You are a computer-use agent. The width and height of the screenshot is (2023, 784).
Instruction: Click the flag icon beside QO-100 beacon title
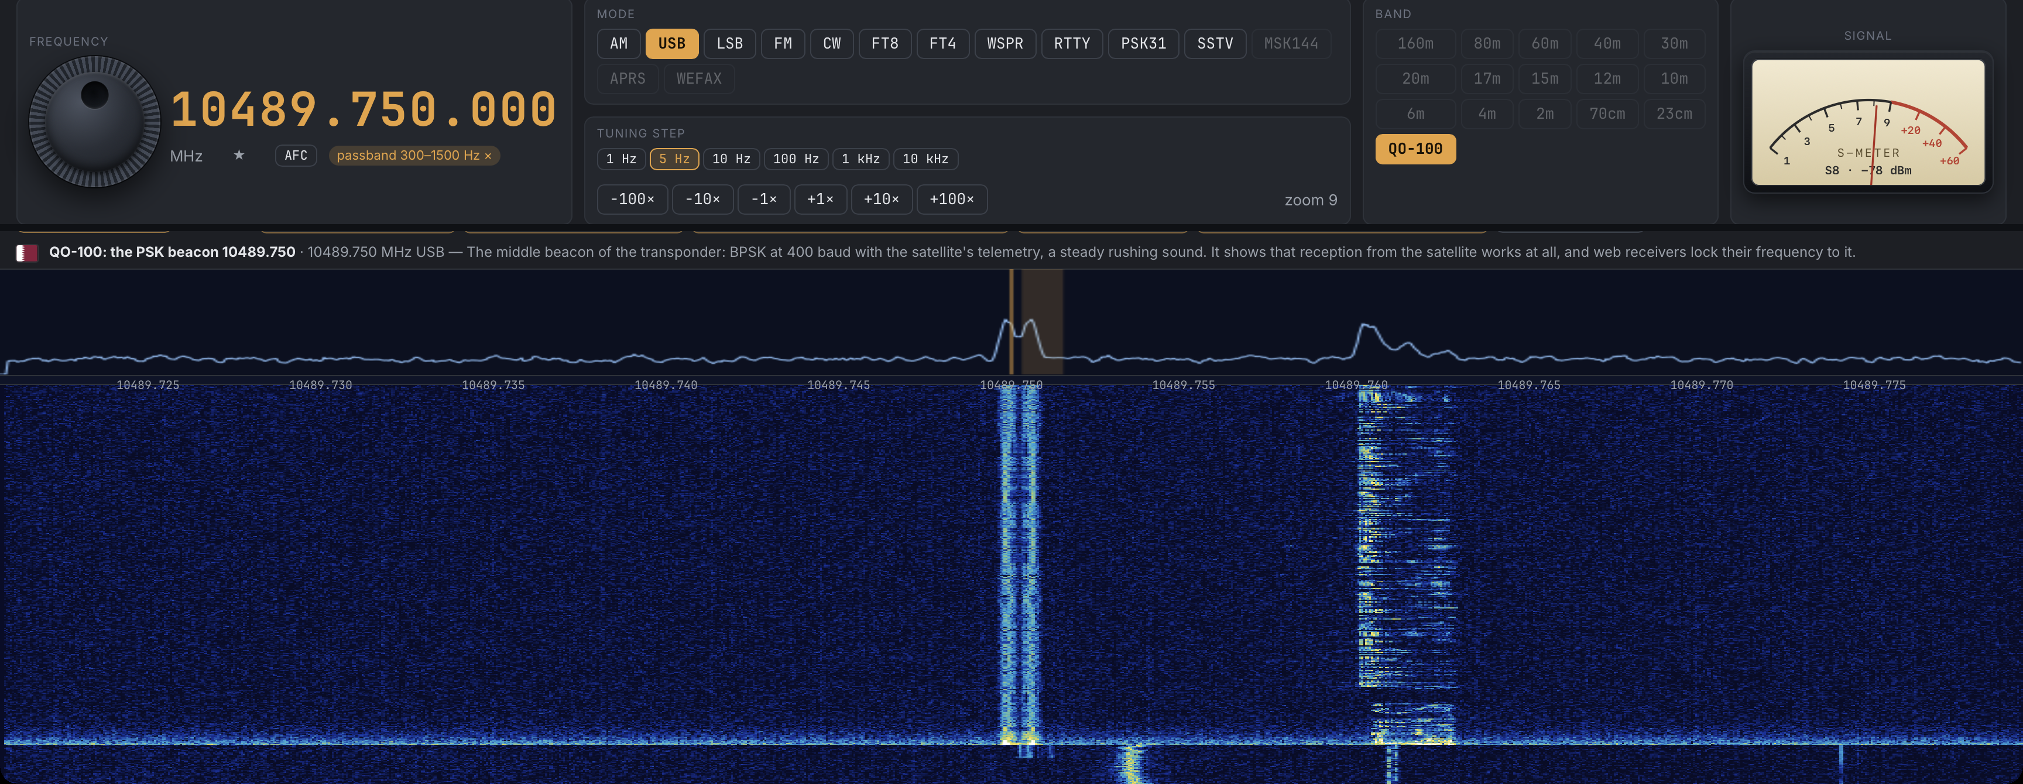pos(27,253)
